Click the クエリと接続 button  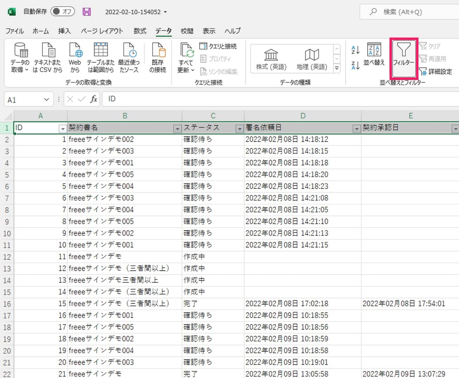[x=218, y=46]
